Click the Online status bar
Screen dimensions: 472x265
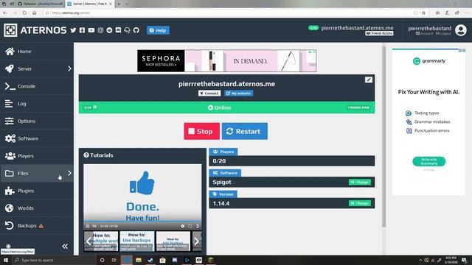(x=226, y=107)
